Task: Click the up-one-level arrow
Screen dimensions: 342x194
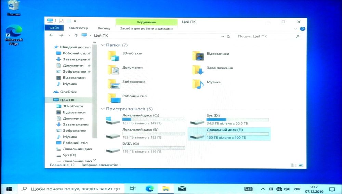Action: tap(76, 35)
